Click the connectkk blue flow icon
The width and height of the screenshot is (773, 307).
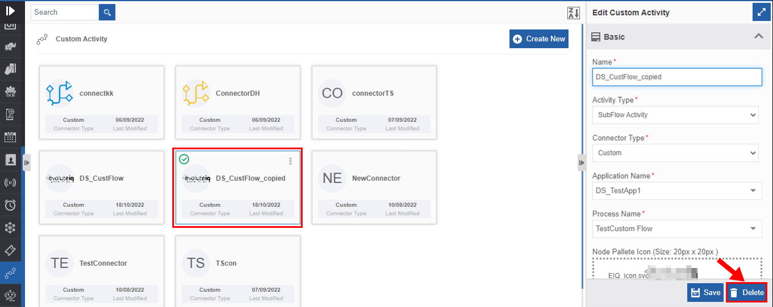(x=60, y=93)
